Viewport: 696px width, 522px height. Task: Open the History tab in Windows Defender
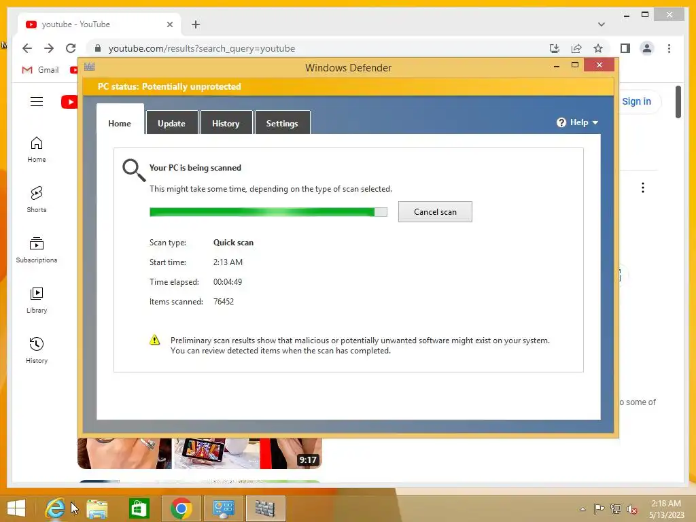(x=226, y=122)
